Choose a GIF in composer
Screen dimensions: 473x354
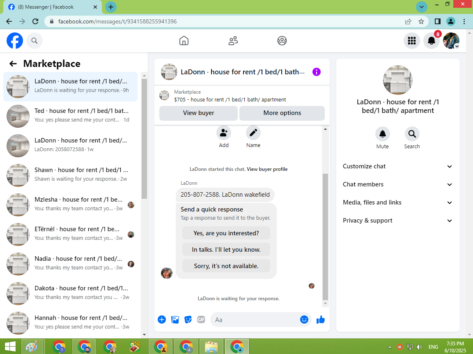pos(201,320)
